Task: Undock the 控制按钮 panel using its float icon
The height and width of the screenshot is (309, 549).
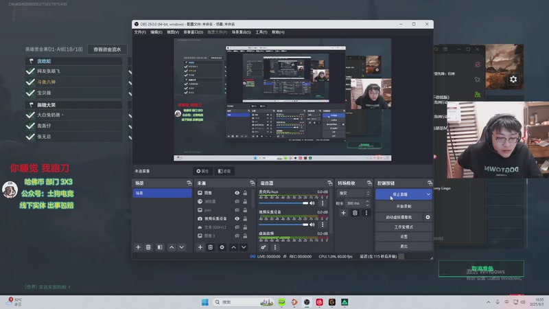Action: pyautogui.click(x=430, y=183)
